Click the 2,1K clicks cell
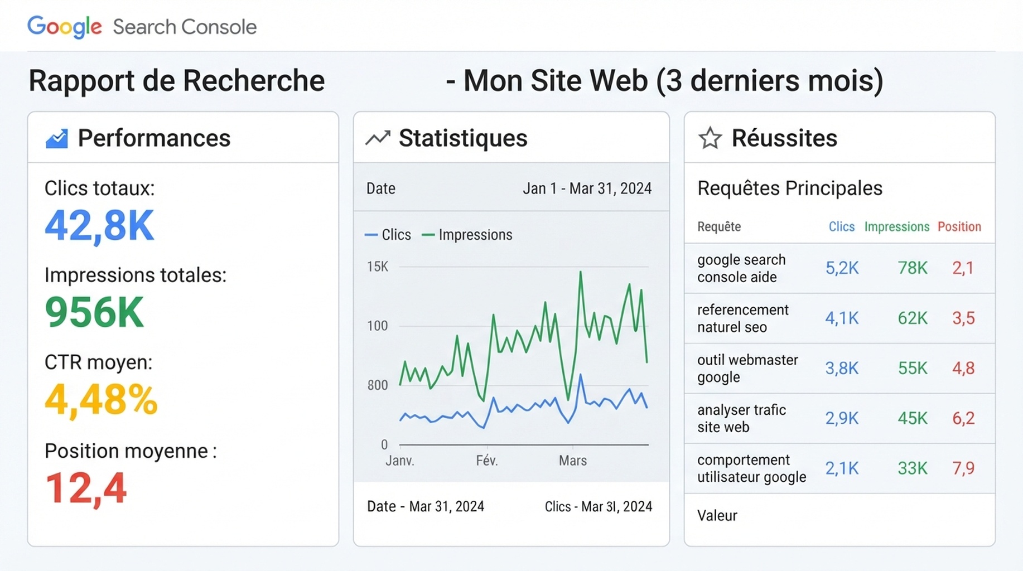 pyautogui.click(x=842, y=468)
